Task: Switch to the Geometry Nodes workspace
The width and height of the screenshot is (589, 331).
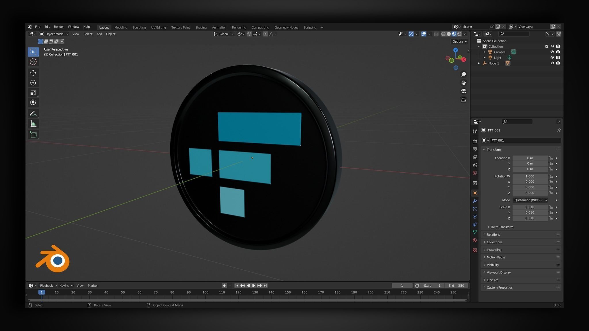Action: tap(286, 27)
